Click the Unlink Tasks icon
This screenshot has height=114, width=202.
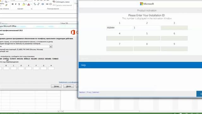point(50,4)
